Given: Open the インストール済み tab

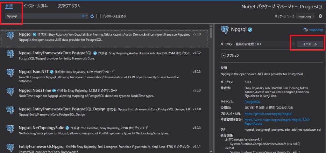Looking at the screenshot, I should point(35,6).
